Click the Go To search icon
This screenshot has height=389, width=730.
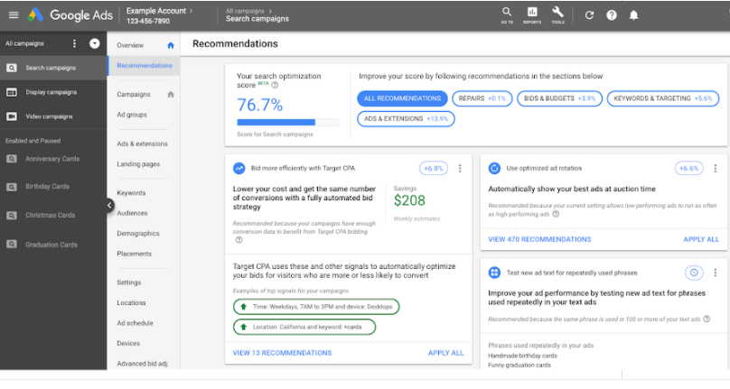[x=507, y=14]
